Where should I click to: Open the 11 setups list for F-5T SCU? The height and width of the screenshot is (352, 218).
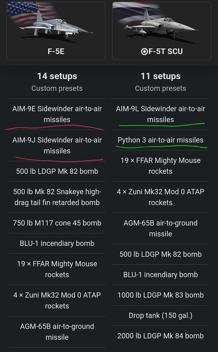pyautogui.click(x=160, y=76)
